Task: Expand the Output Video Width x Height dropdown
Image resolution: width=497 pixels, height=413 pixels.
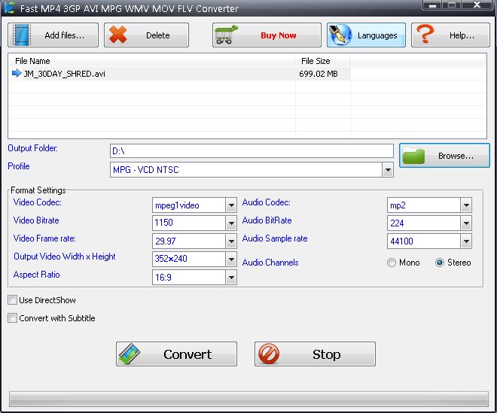Action: [231, 260]
